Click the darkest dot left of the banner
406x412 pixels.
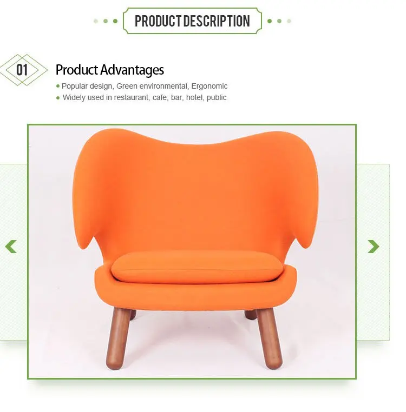coord(115,21)
